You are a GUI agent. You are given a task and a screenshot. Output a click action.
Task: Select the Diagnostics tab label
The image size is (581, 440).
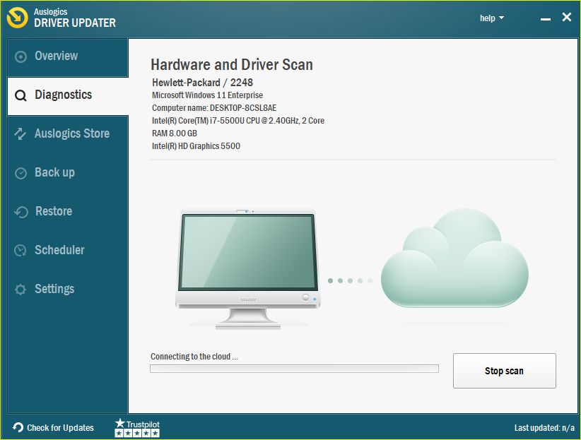[x=64, y=95]
